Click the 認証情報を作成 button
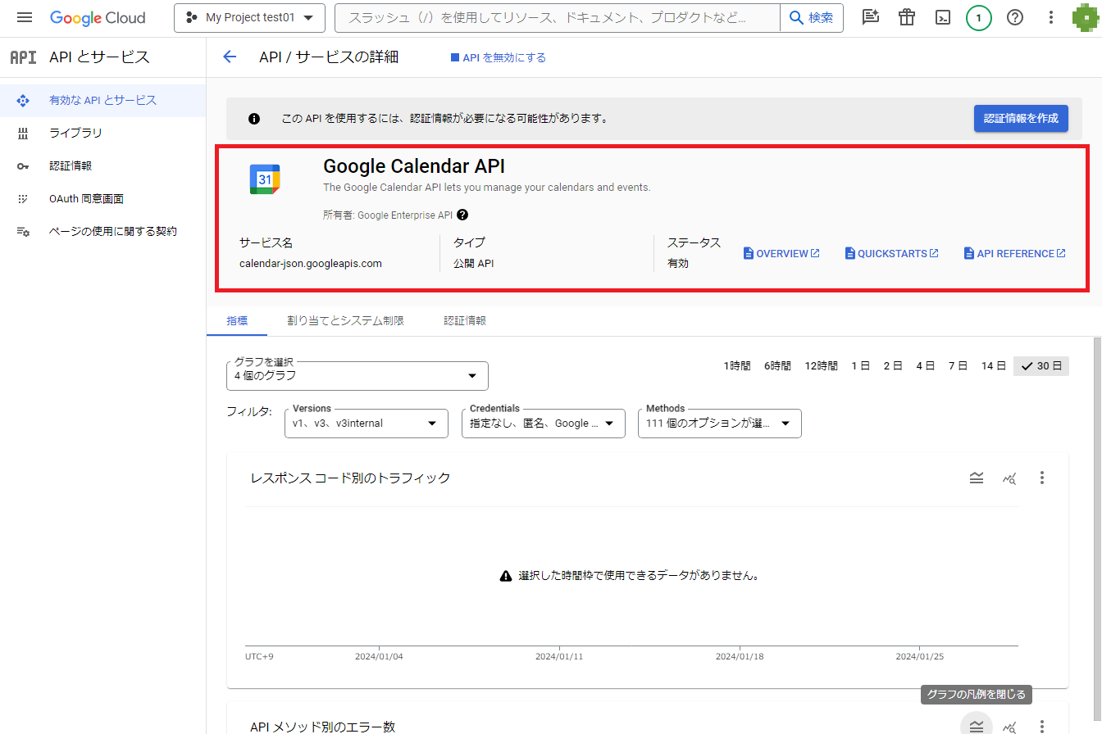Image resolution: width=1102 pixels, height=734 pixels. click(1021, 118)
